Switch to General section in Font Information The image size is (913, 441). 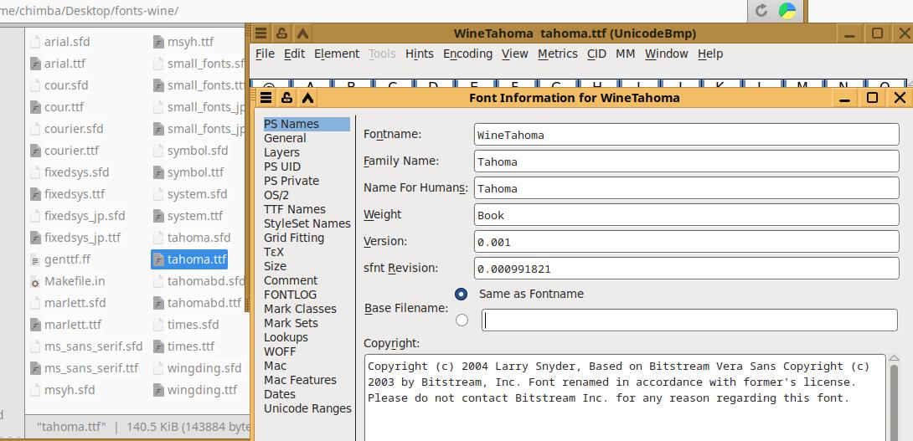pyautogui.click(x=285, y=138)
